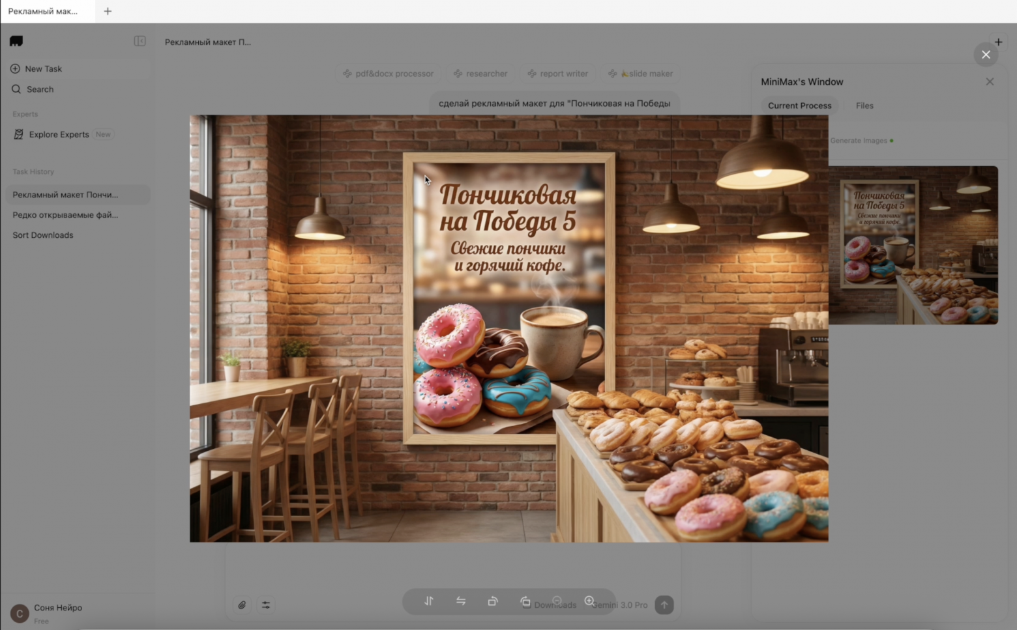Open the Sort Downloads task history item

pos(42,235)
